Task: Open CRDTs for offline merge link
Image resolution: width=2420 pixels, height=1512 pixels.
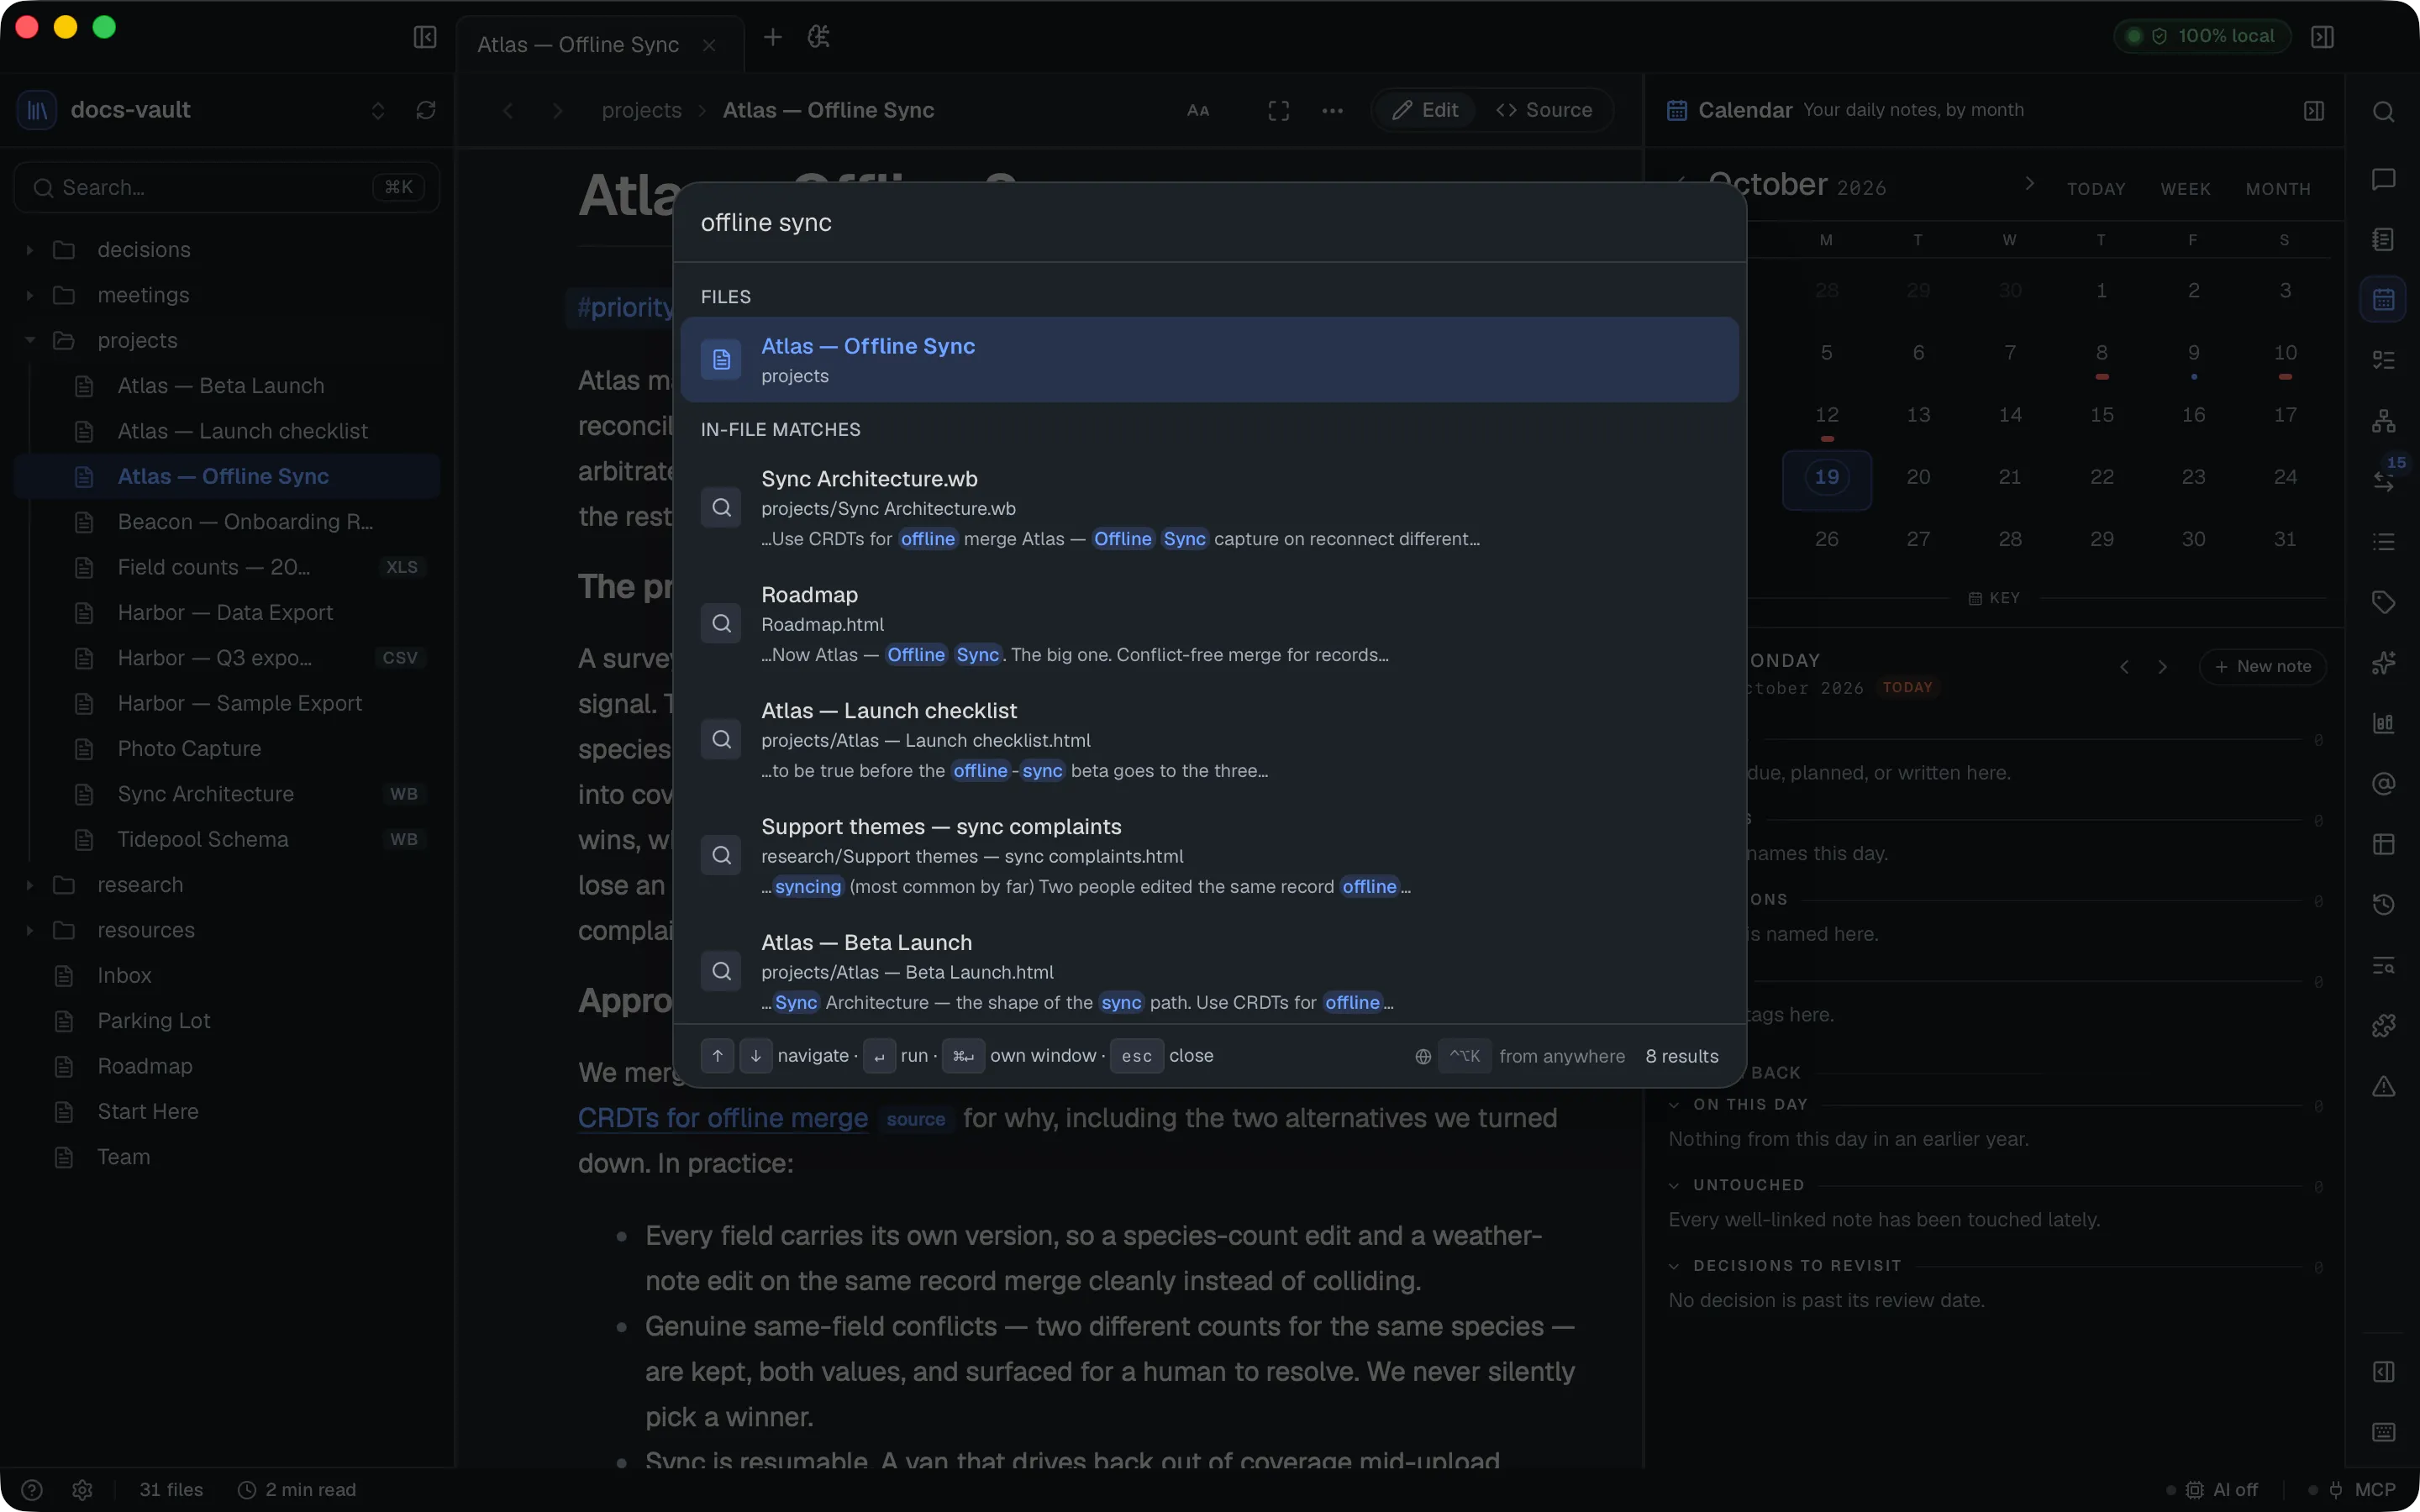Action: click(722, 1118)
